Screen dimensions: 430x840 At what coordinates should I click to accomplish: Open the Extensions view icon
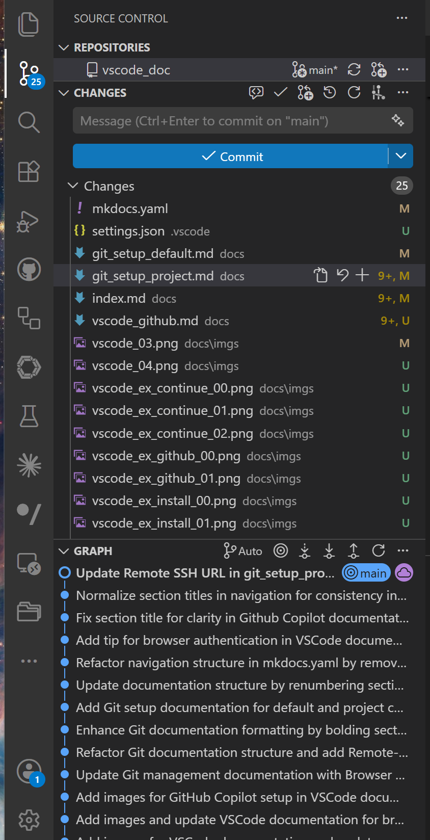[29, 171]
